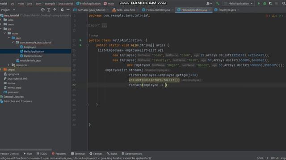Select External Libraries node
Screen dimensions: 286x160
[x=13, y=97]
